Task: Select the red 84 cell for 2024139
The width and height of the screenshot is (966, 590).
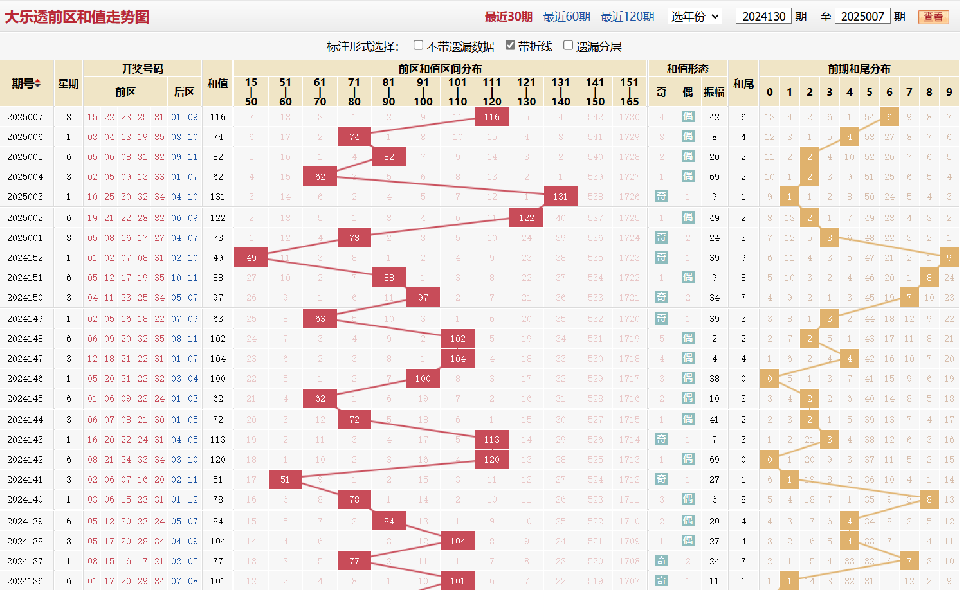Action: [x=389, y=521]
